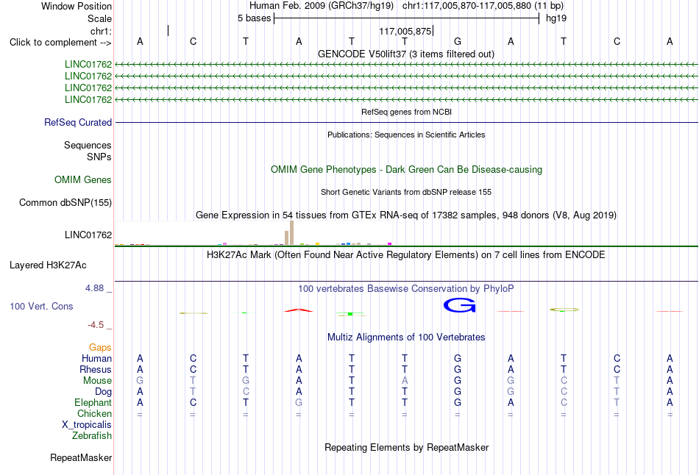This screenshot has width=699, height=475.
Task: Click the 117,005,875 position marker label
Action: (405, 31)
